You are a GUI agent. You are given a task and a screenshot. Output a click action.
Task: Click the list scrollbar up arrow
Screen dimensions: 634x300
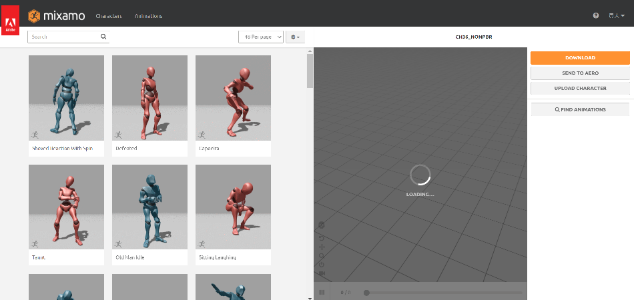310,51
